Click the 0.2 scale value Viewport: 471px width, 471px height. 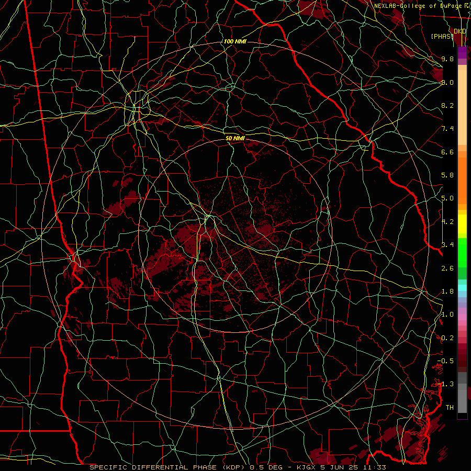click(x=447, y=338)
